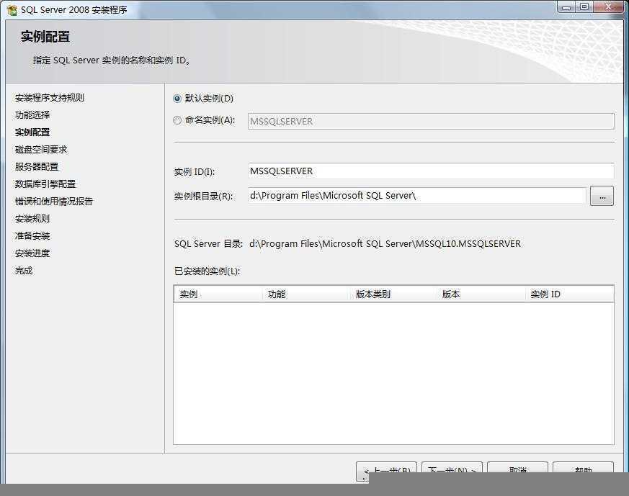Select the 磁盘空间要求 step in sidebar

(x=41, y=150)
